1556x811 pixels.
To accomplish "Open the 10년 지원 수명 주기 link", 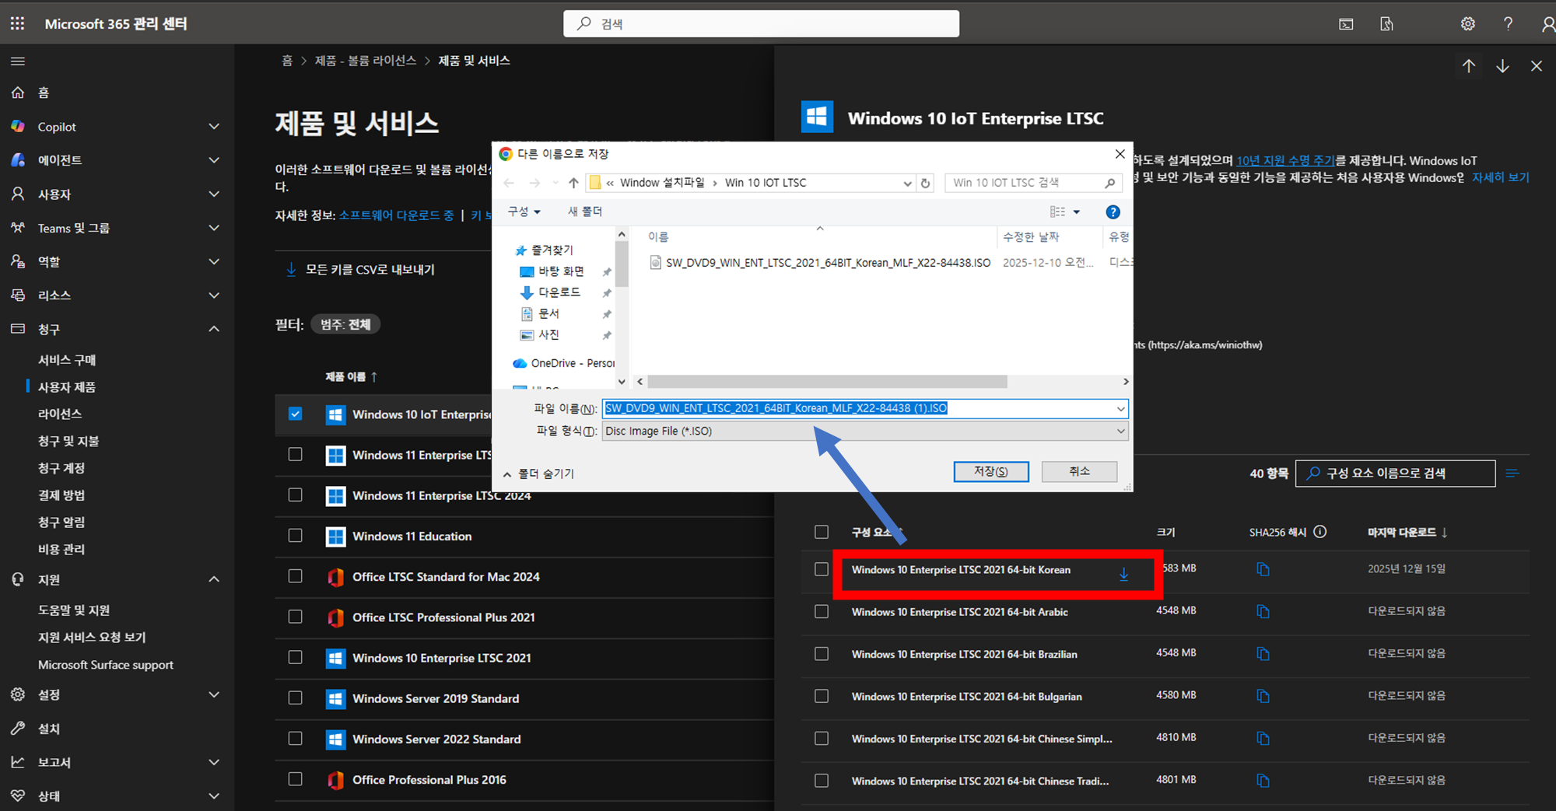I will pyautogui.click(x=1285, y=160).
